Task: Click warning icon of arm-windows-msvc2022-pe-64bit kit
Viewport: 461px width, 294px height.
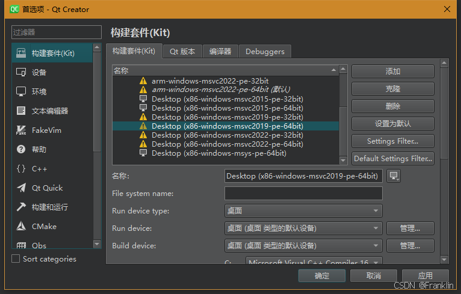Action: click(143, 90)
